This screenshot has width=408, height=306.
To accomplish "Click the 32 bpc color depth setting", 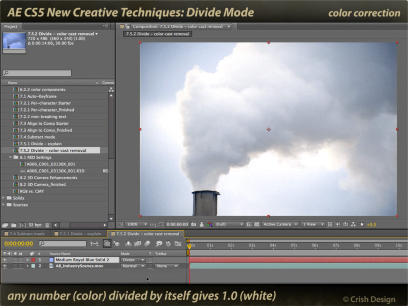I will pyautogui.click(x=35, y=225).
